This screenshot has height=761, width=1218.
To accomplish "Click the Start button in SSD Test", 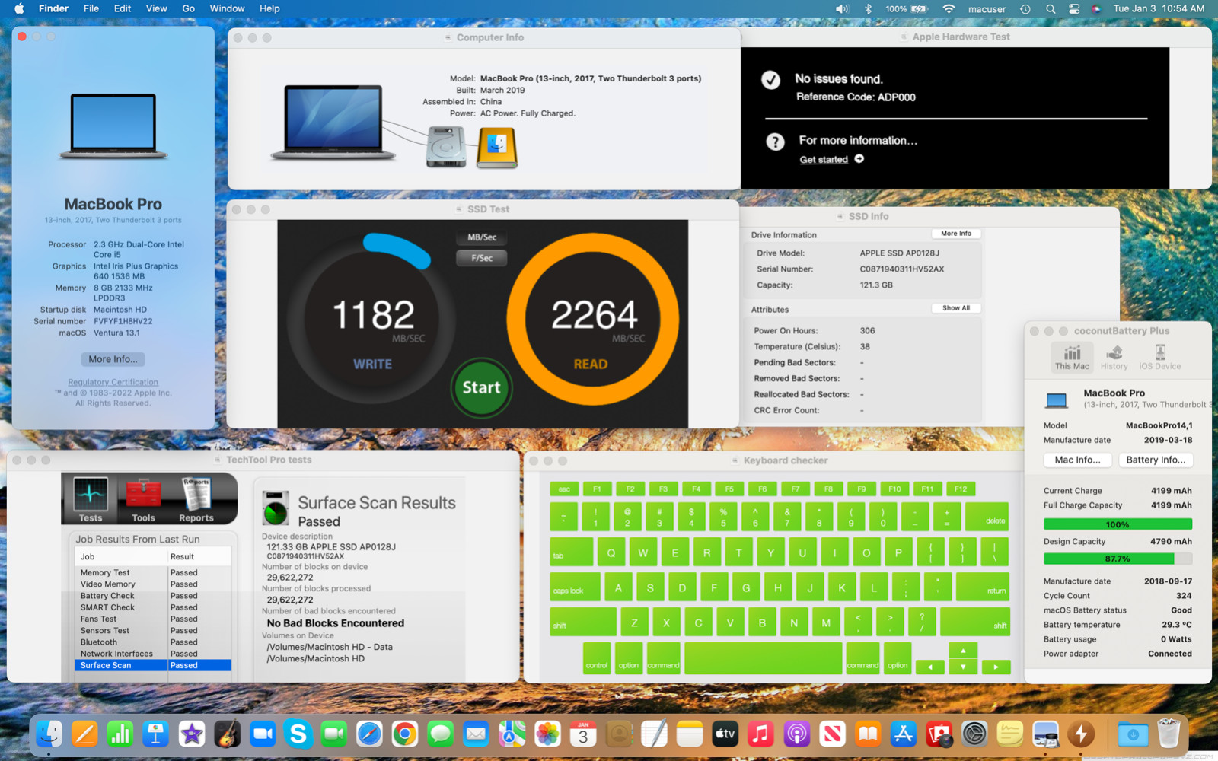I will pos(481,387).
